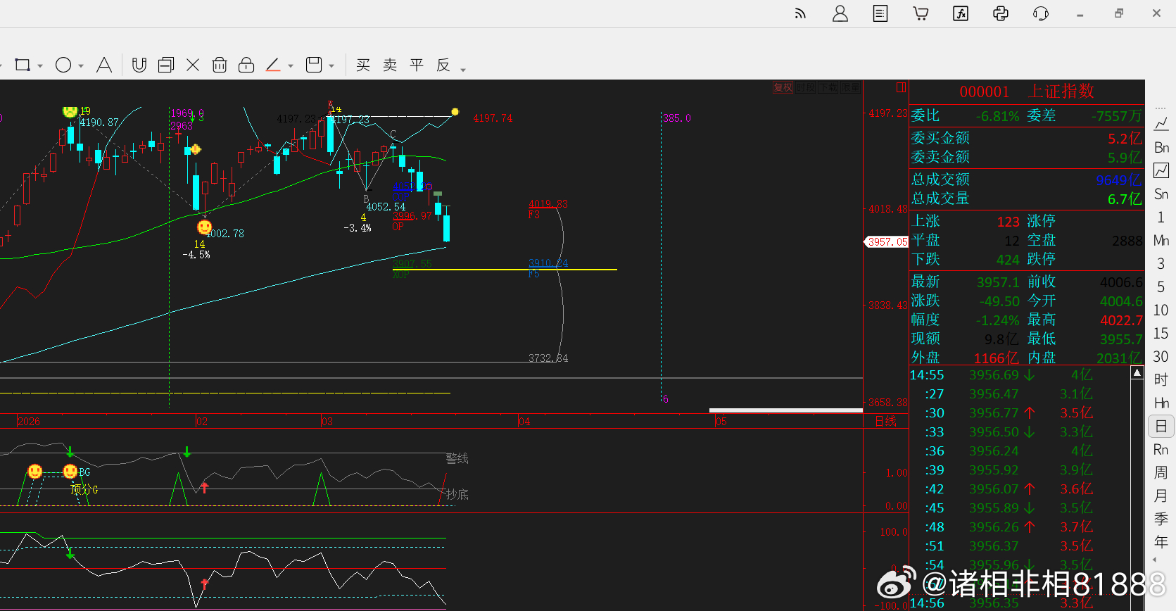The image size is (1176, 611).
Task: Open the formula editor icon
Action: [x=961, y=13]
